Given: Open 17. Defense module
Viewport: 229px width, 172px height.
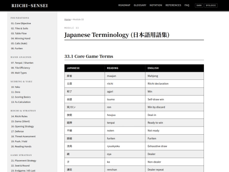Looking at the screenshot, I should (x=17, y=131).
